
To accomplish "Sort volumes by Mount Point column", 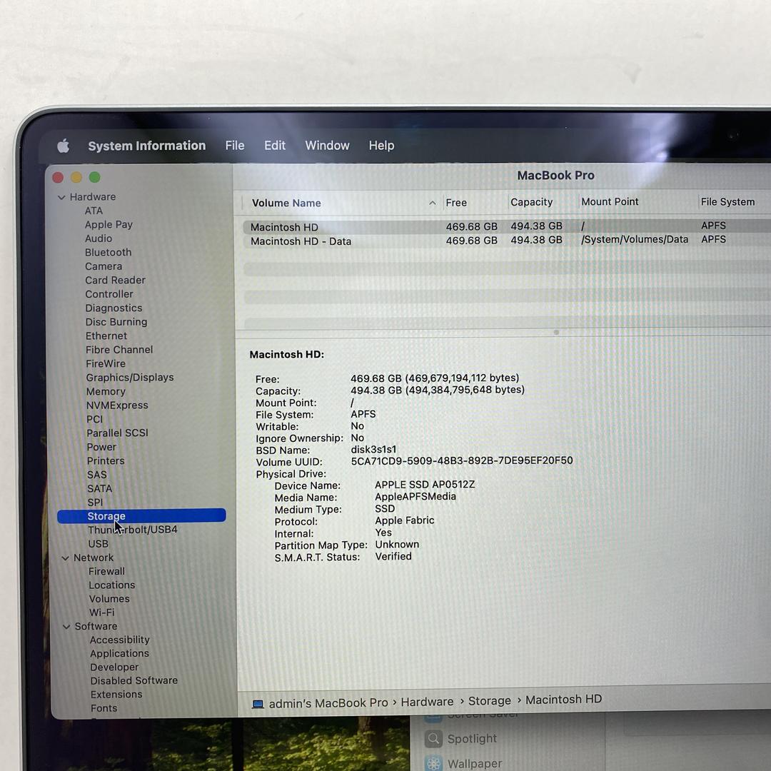I will tap(610, 201).
